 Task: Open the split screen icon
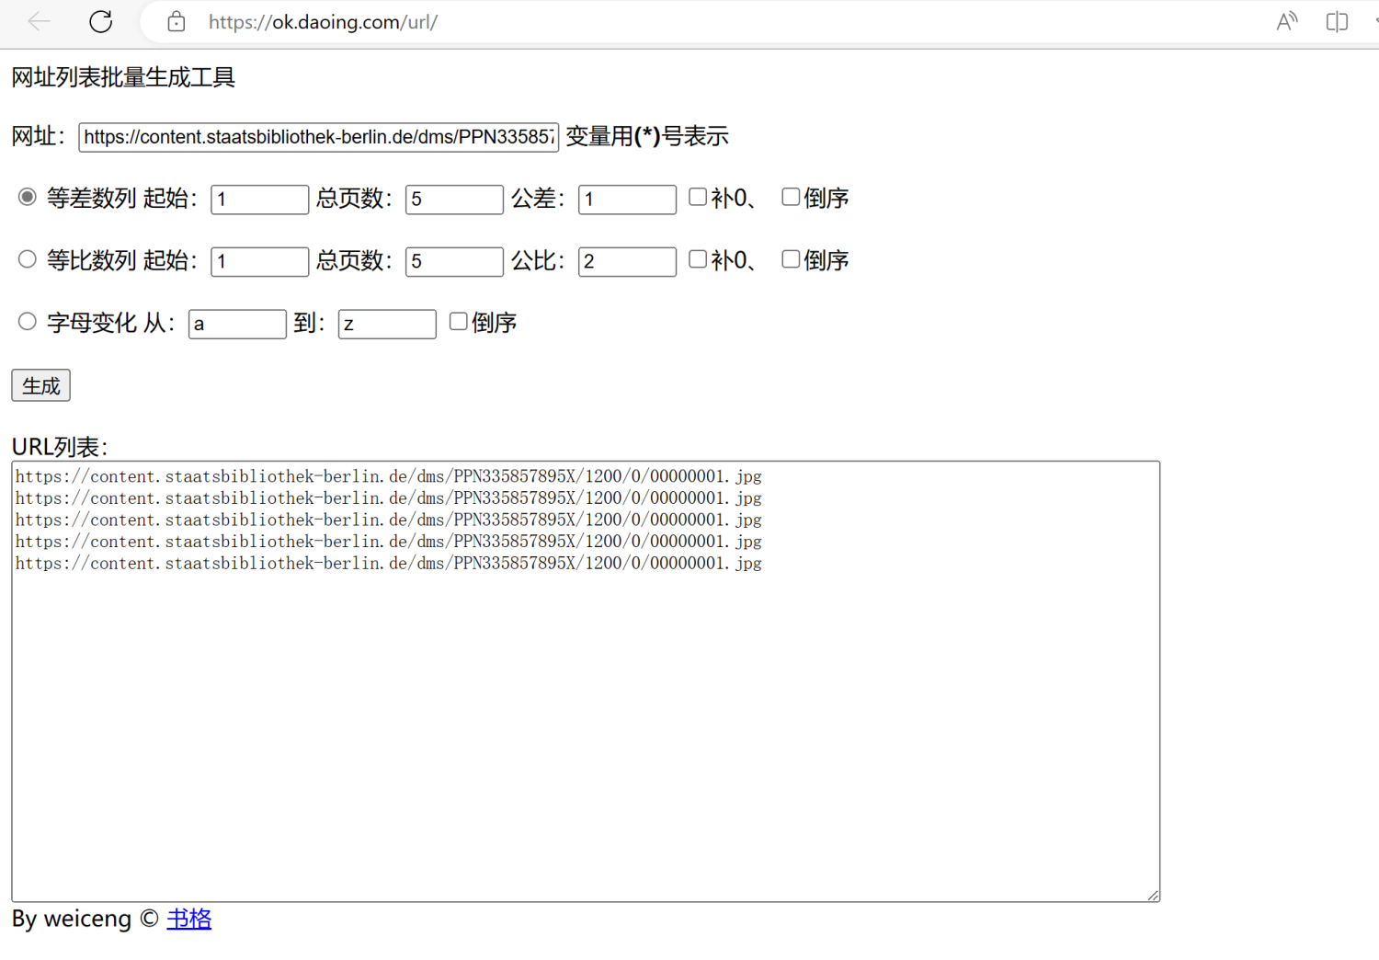point(1337,21)
